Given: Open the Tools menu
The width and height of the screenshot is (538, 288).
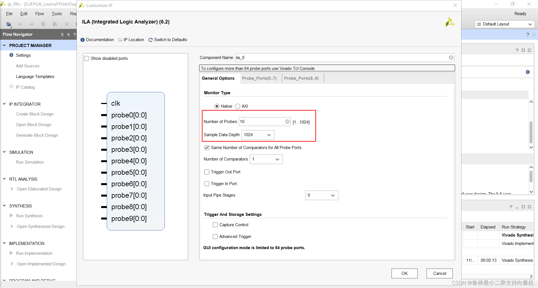Looking at the screenshot, I should point(57,14).
